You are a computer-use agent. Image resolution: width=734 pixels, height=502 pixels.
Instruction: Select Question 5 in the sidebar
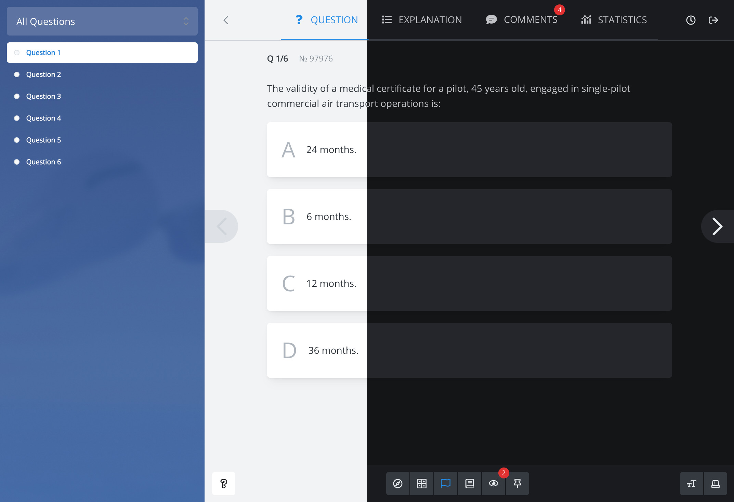[x=102, y=140]
